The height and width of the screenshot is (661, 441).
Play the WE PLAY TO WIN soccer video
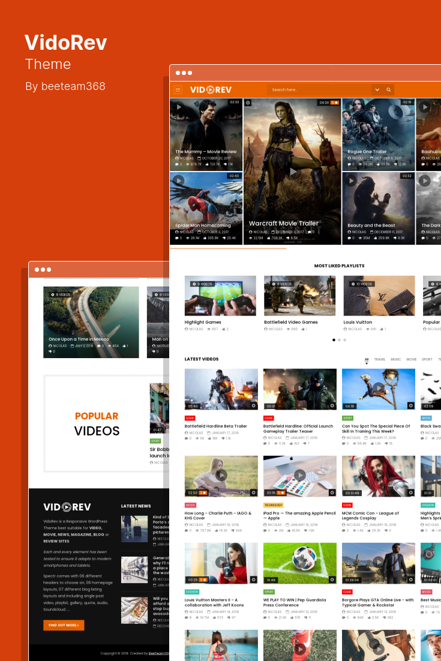pyautogui.click(x=300, y=563)
